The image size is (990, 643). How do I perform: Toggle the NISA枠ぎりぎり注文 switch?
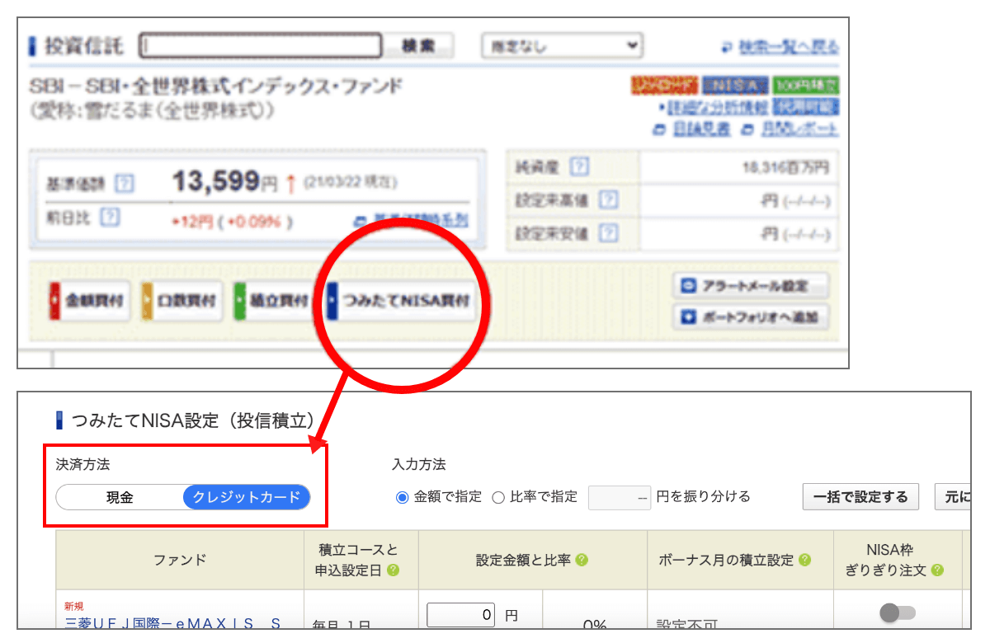(897, 612)
